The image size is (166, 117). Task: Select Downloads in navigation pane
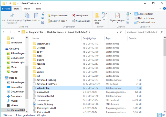(16, 96)
